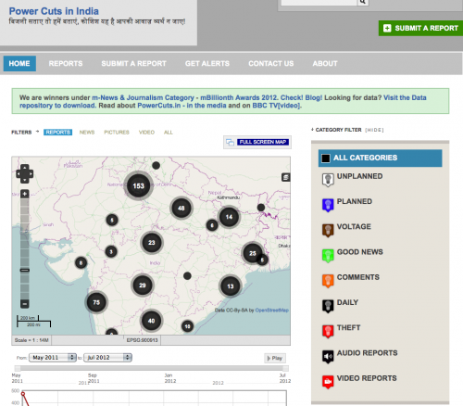
Task: Open the Reports navigation tab
Action: [66, 63]
